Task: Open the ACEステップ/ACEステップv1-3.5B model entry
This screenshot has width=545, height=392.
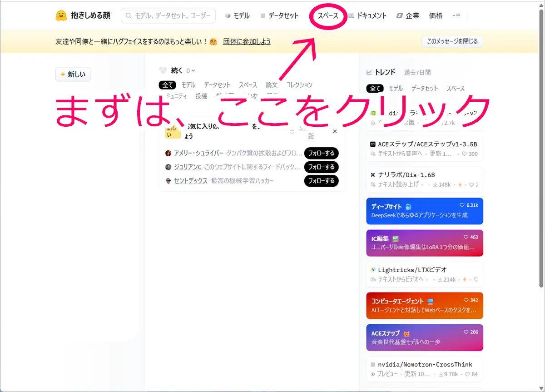Action: [425, 149]
